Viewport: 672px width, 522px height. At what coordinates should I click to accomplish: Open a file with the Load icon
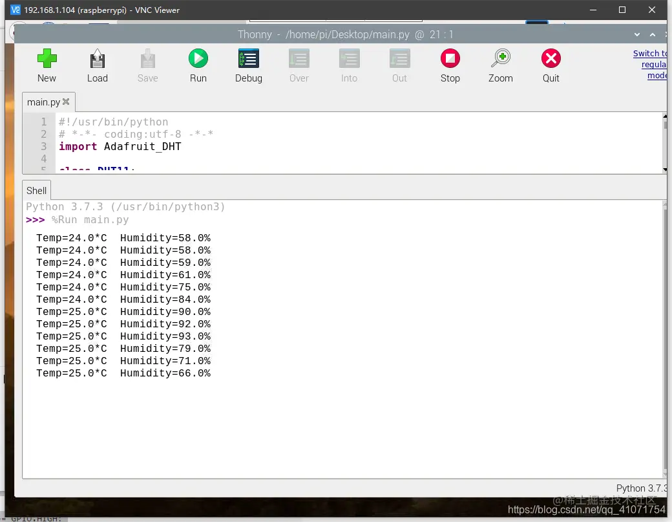[98, 59]
